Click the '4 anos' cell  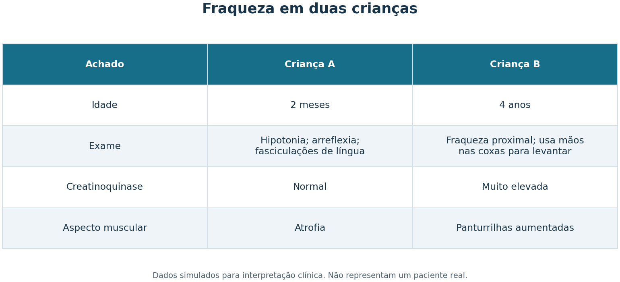tap(515, 105)
